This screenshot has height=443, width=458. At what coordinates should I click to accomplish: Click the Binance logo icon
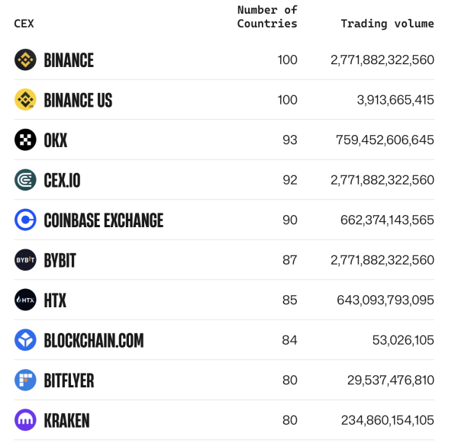coord(25,60)
